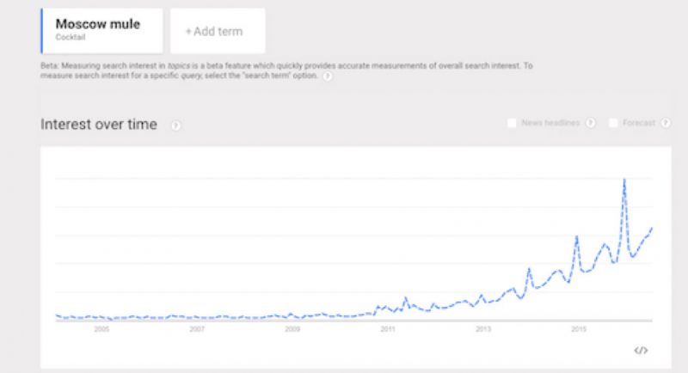Click the highest peak on the chart
The height and width of the screenshot is (373, 688).
623,179
